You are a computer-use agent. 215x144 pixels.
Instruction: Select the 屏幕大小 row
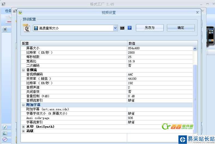[x=107, y=48]
